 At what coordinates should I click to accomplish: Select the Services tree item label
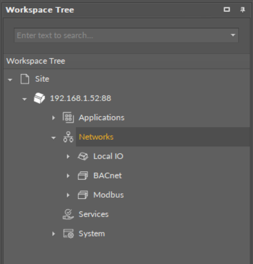[x=93, y=214]
